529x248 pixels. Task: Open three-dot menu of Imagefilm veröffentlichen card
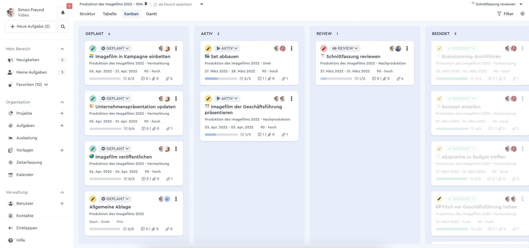(x=176, y=149)
